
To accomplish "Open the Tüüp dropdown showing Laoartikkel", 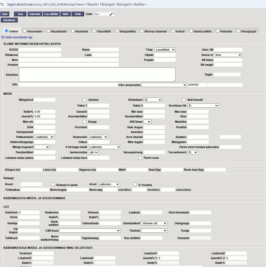I will (x=165, y=50).
